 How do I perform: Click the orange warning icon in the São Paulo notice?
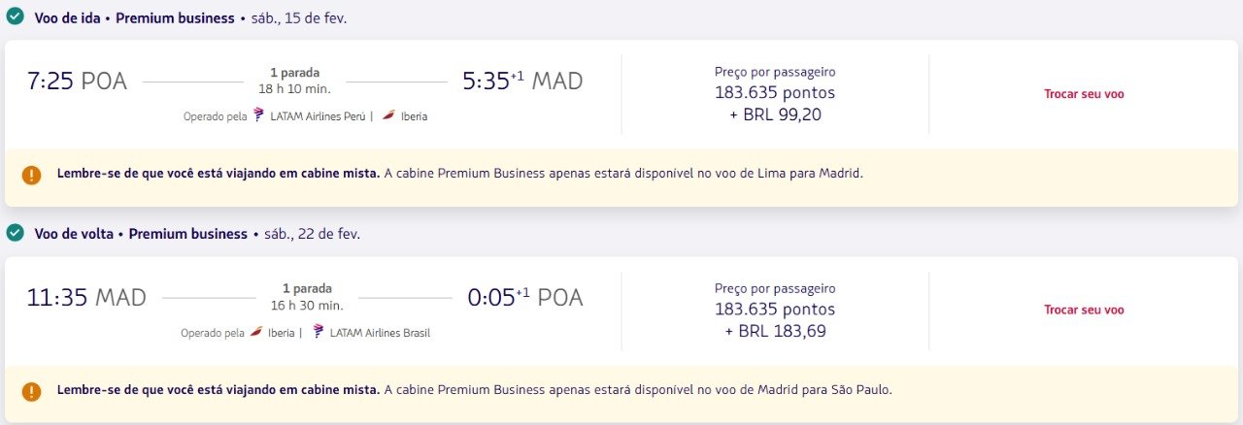[32, 391]
